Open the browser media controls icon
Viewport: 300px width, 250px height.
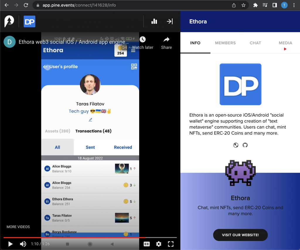[x=265, y=5]
